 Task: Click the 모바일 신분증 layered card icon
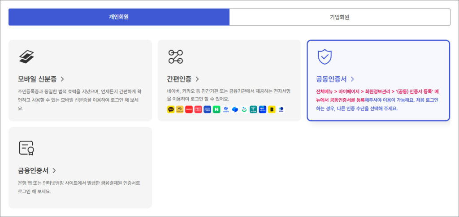click(26, 56)
